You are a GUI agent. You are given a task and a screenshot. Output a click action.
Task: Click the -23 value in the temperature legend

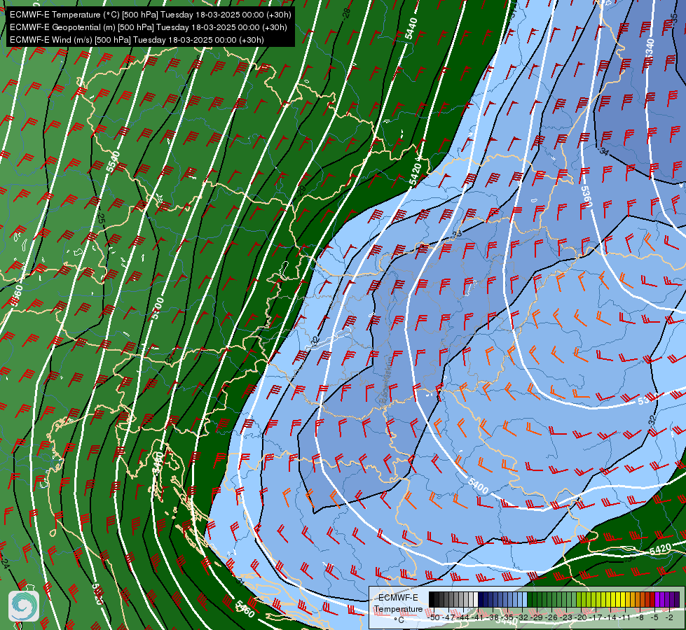566,617
